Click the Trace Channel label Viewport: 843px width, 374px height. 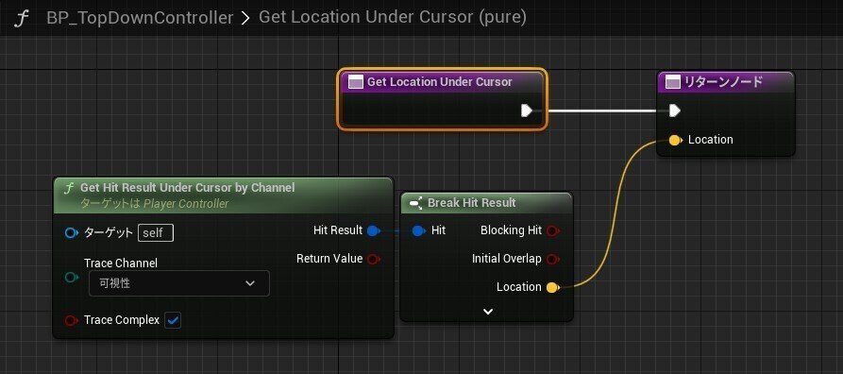[x=121, y=263]
